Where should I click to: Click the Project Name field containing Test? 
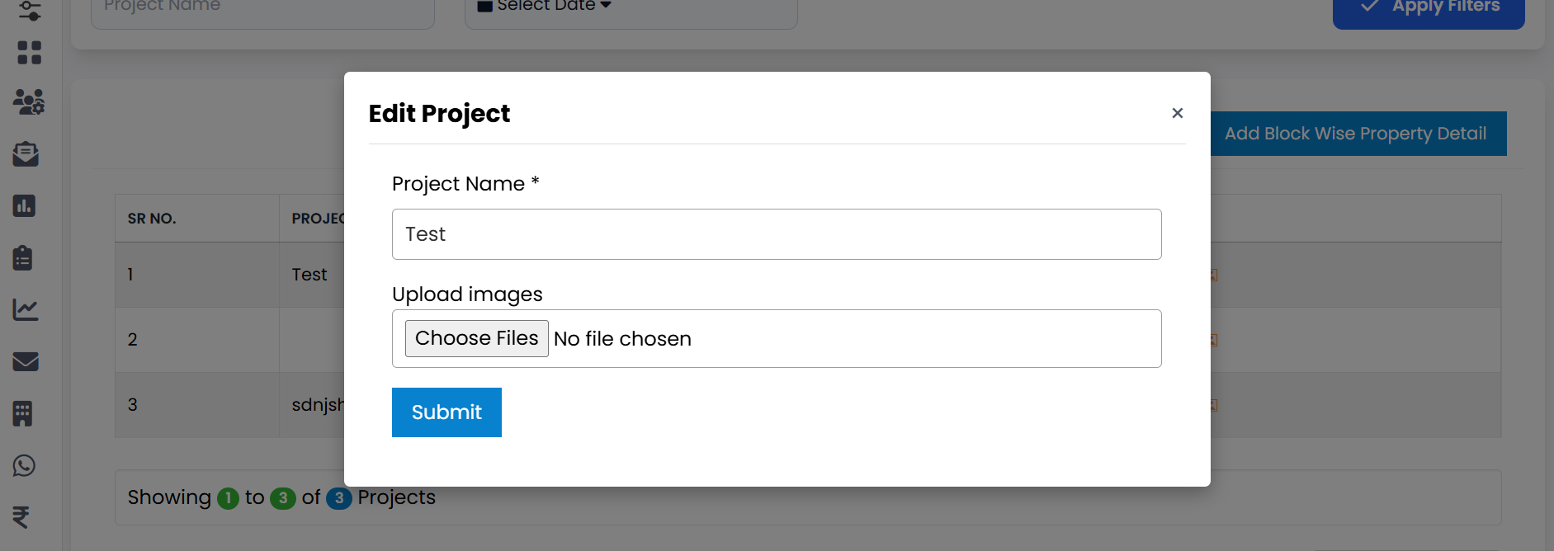point(776,233)
